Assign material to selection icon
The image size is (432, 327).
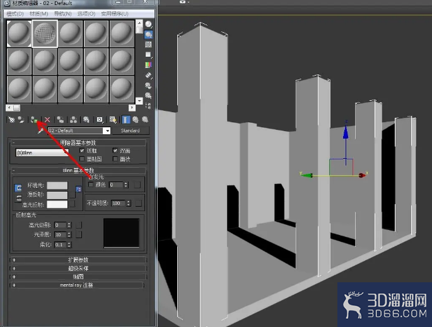34,120
